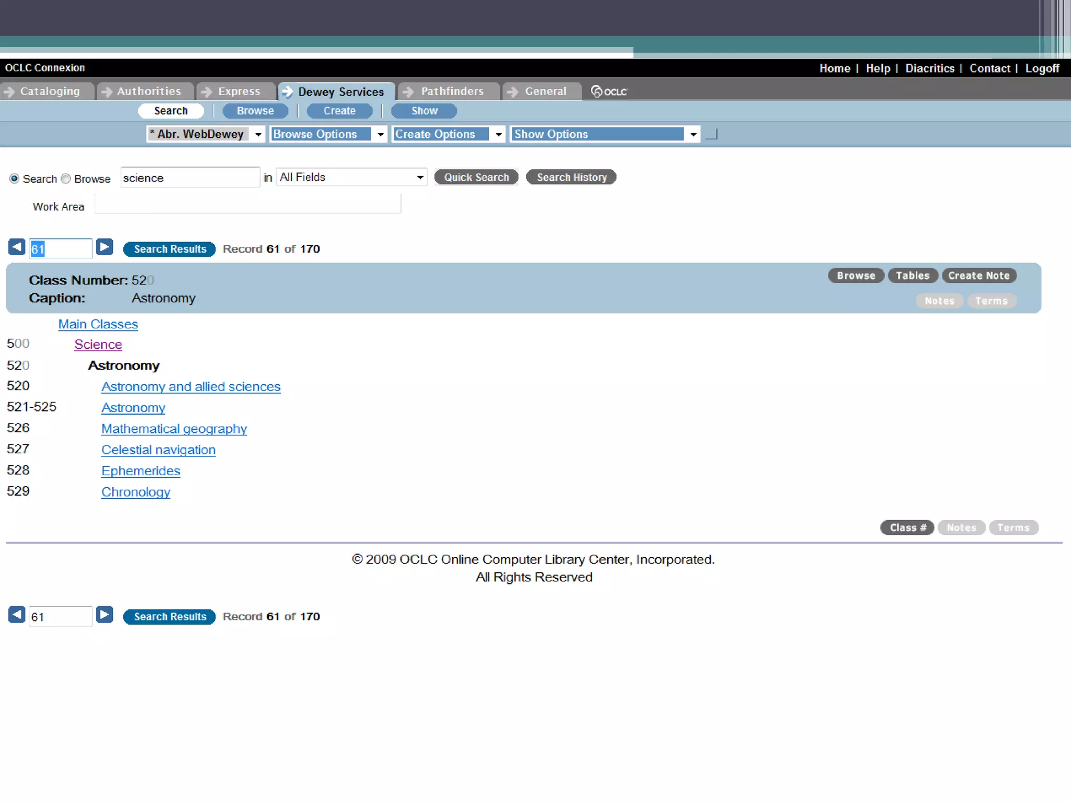The image size is (1071, 803).
Task: Click bottom next record arrow
Action: click(105, 615)
